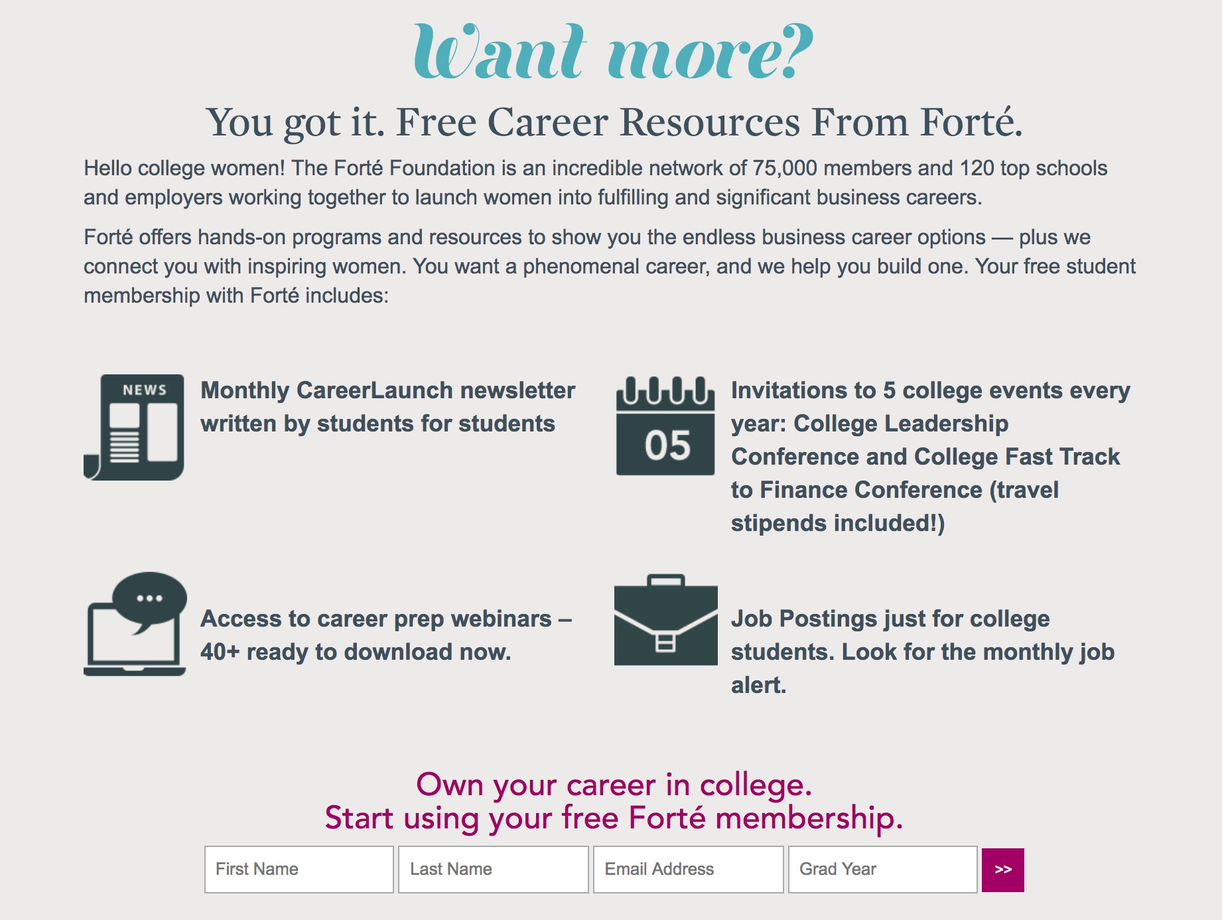
Task: Click the "Access to career prep webinars" text
Action: tap(385, 635)
